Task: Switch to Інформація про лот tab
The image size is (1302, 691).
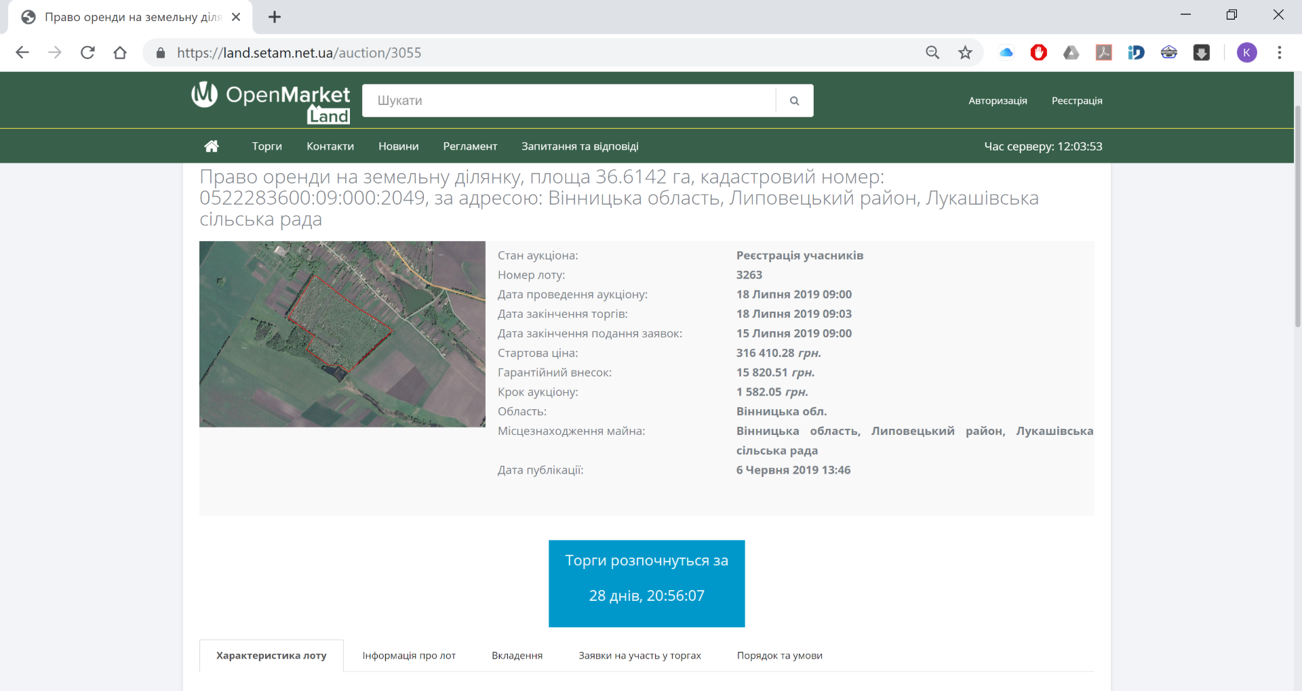Action: pos(409,656)
